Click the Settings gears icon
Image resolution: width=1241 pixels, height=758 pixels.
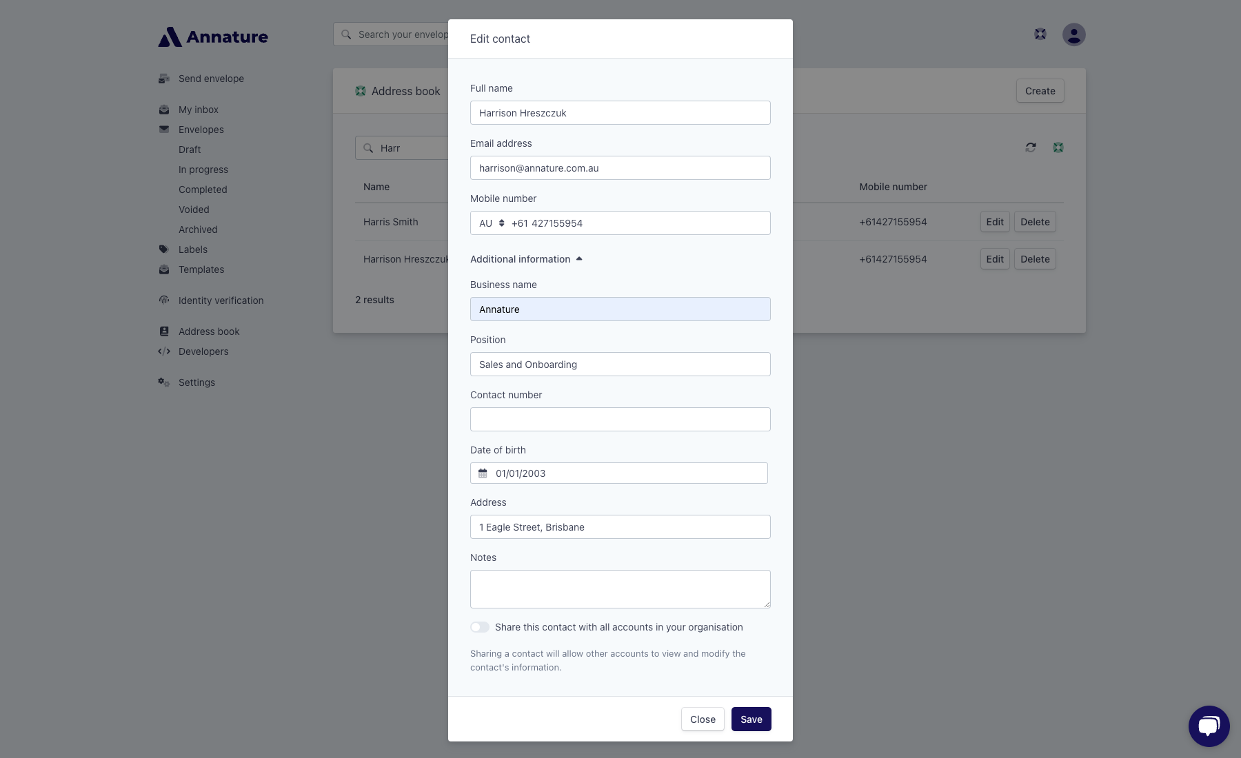tap(164, 382)
